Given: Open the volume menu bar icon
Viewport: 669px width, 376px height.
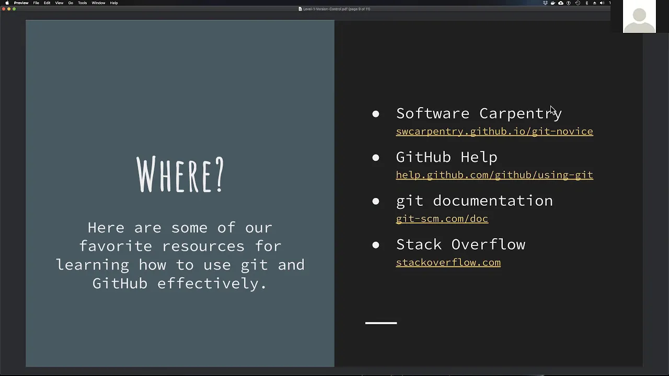Looking at the screenshot, I should 602,3.
